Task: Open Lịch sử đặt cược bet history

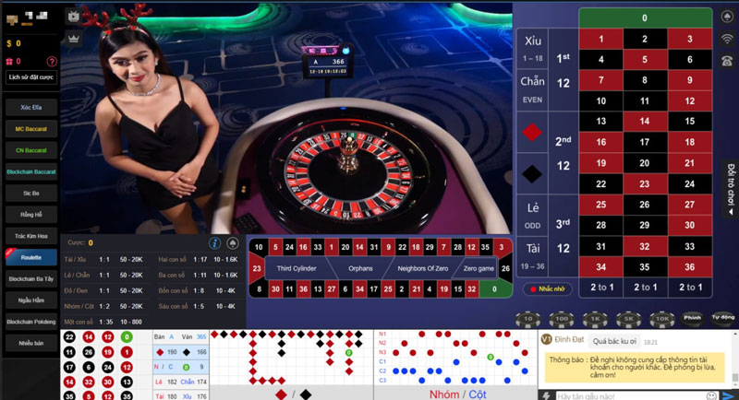Action: [31, 77]
